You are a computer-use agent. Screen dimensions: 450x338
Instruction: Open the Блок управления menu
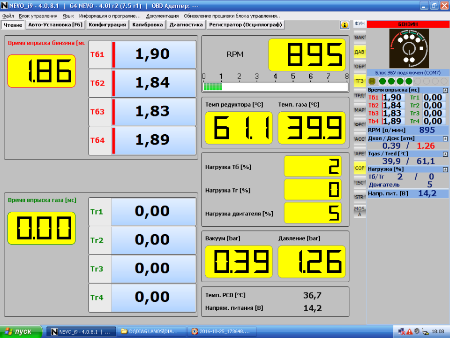[38, 16]
